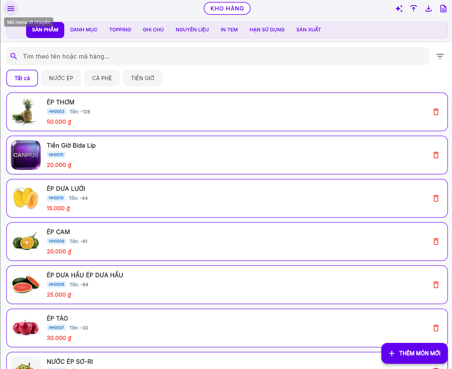Delete the Tiền Giờ Bida Lip item
452x369 pixels.
click(436, 155)
